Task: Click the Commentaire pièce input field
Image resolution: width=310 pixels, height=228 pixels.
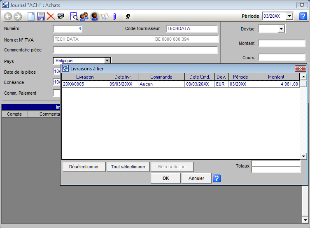Action: click(x=135, y=50)
